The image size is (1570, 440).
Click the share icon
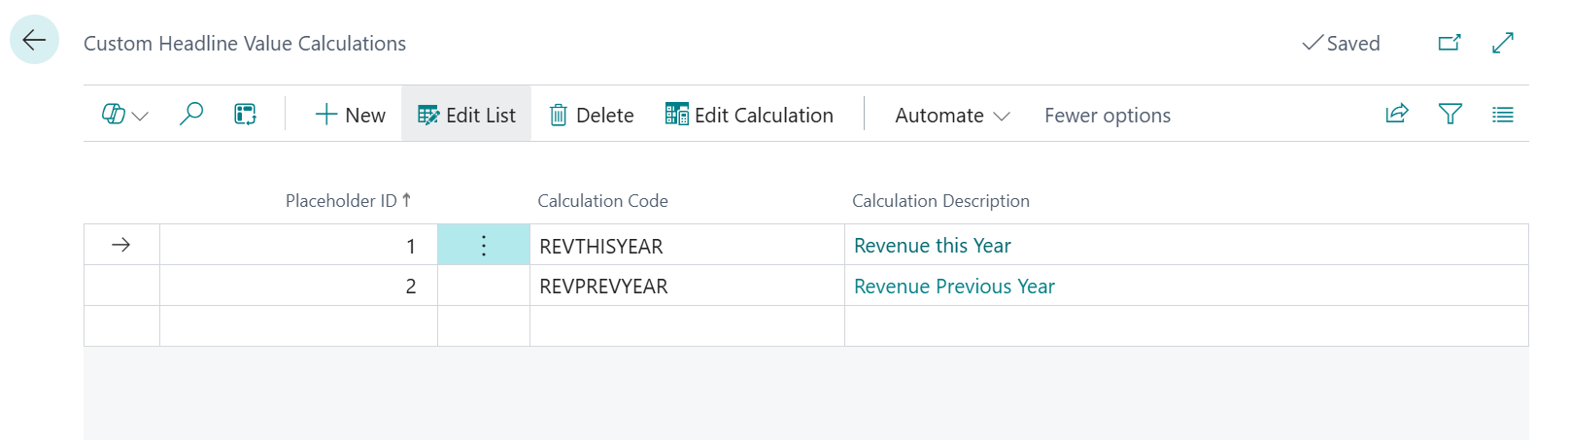pyautogui.click(x=1396, y=114)
